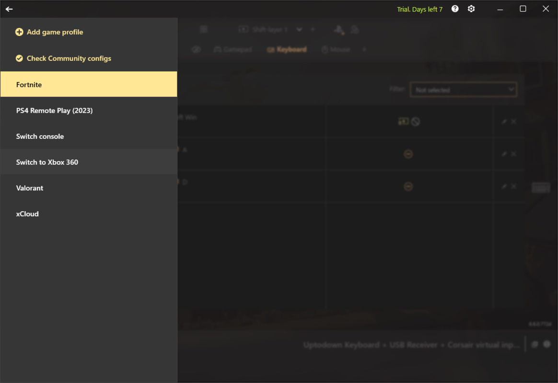Click the edit pencil in the A mapping row
This screenshot has width=558, height=383.
[504, 154]
